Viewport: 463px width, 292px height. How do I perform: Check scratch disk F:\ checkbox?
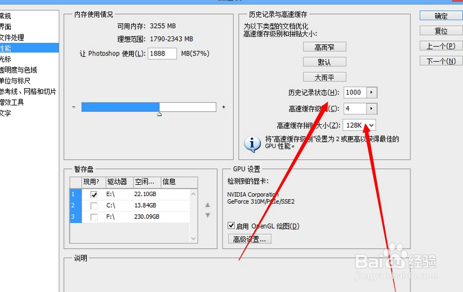[94, 217]
